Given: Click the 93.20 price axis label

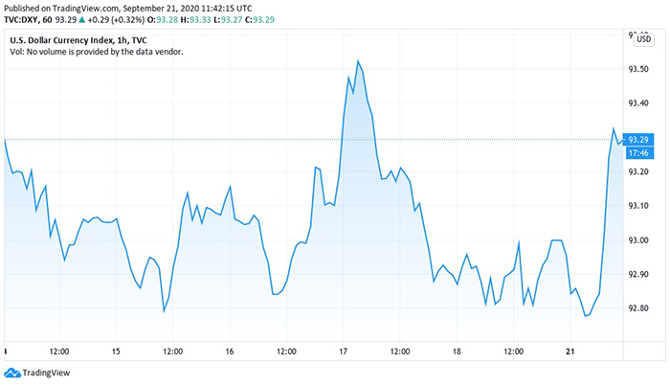Looking at the screenshot, I should (x=639, y=172).
